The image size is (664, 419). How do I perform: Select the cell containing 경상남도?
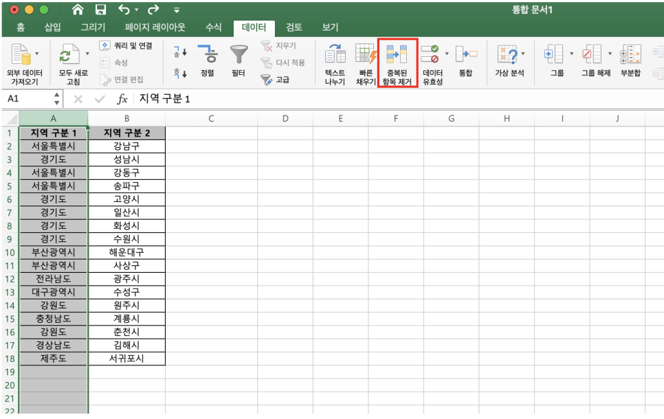(x=54, y=345)
